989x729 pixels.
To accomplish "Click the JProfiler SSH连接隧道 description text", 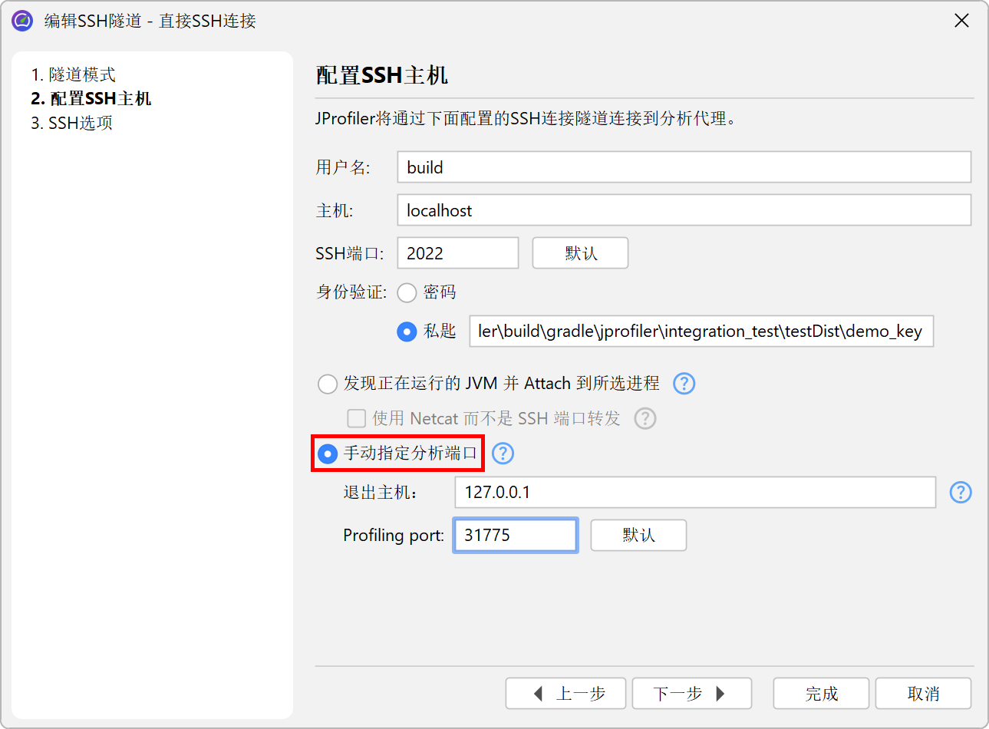I will 526,119.
